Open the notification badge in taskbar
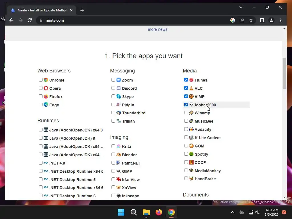 tap(284, 212)
